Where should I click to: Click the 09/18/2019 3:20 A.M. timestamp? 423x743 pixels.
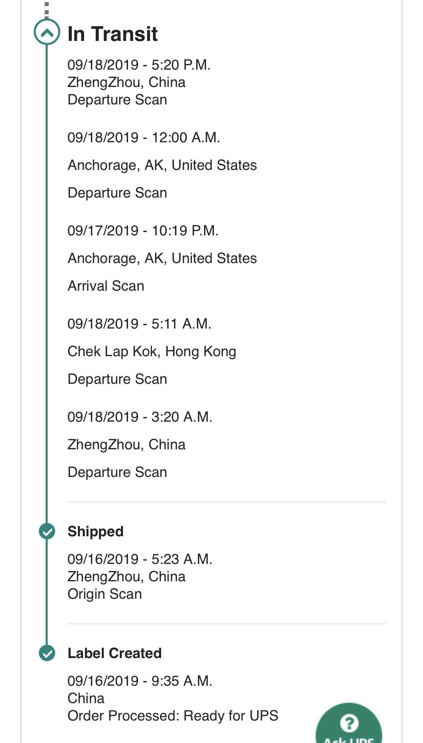click(x=140, y=417)
